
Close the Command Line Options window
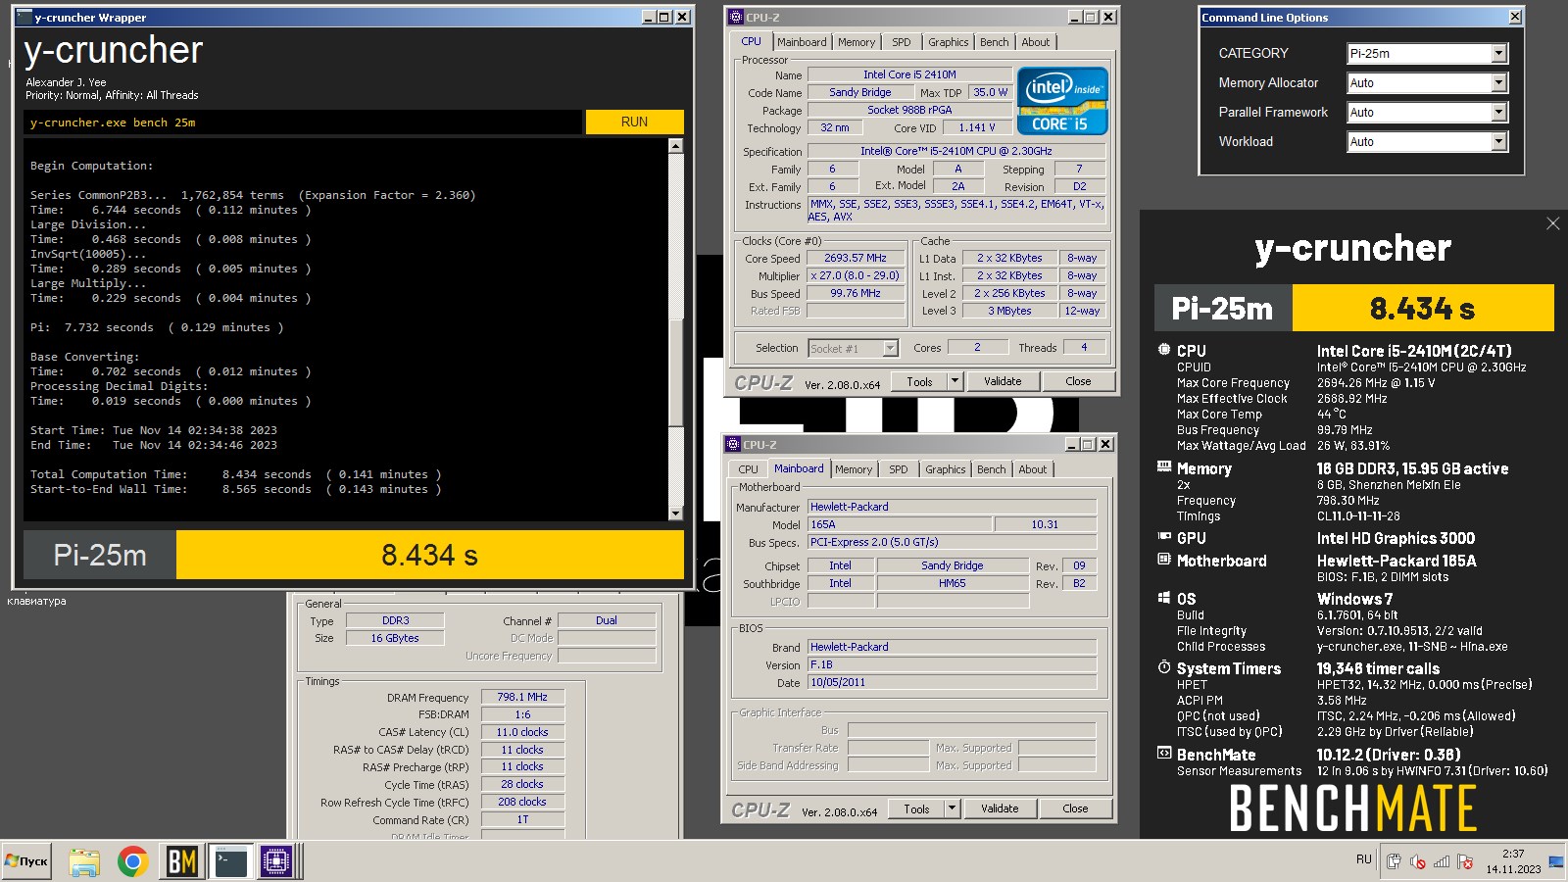[1515, 17]
